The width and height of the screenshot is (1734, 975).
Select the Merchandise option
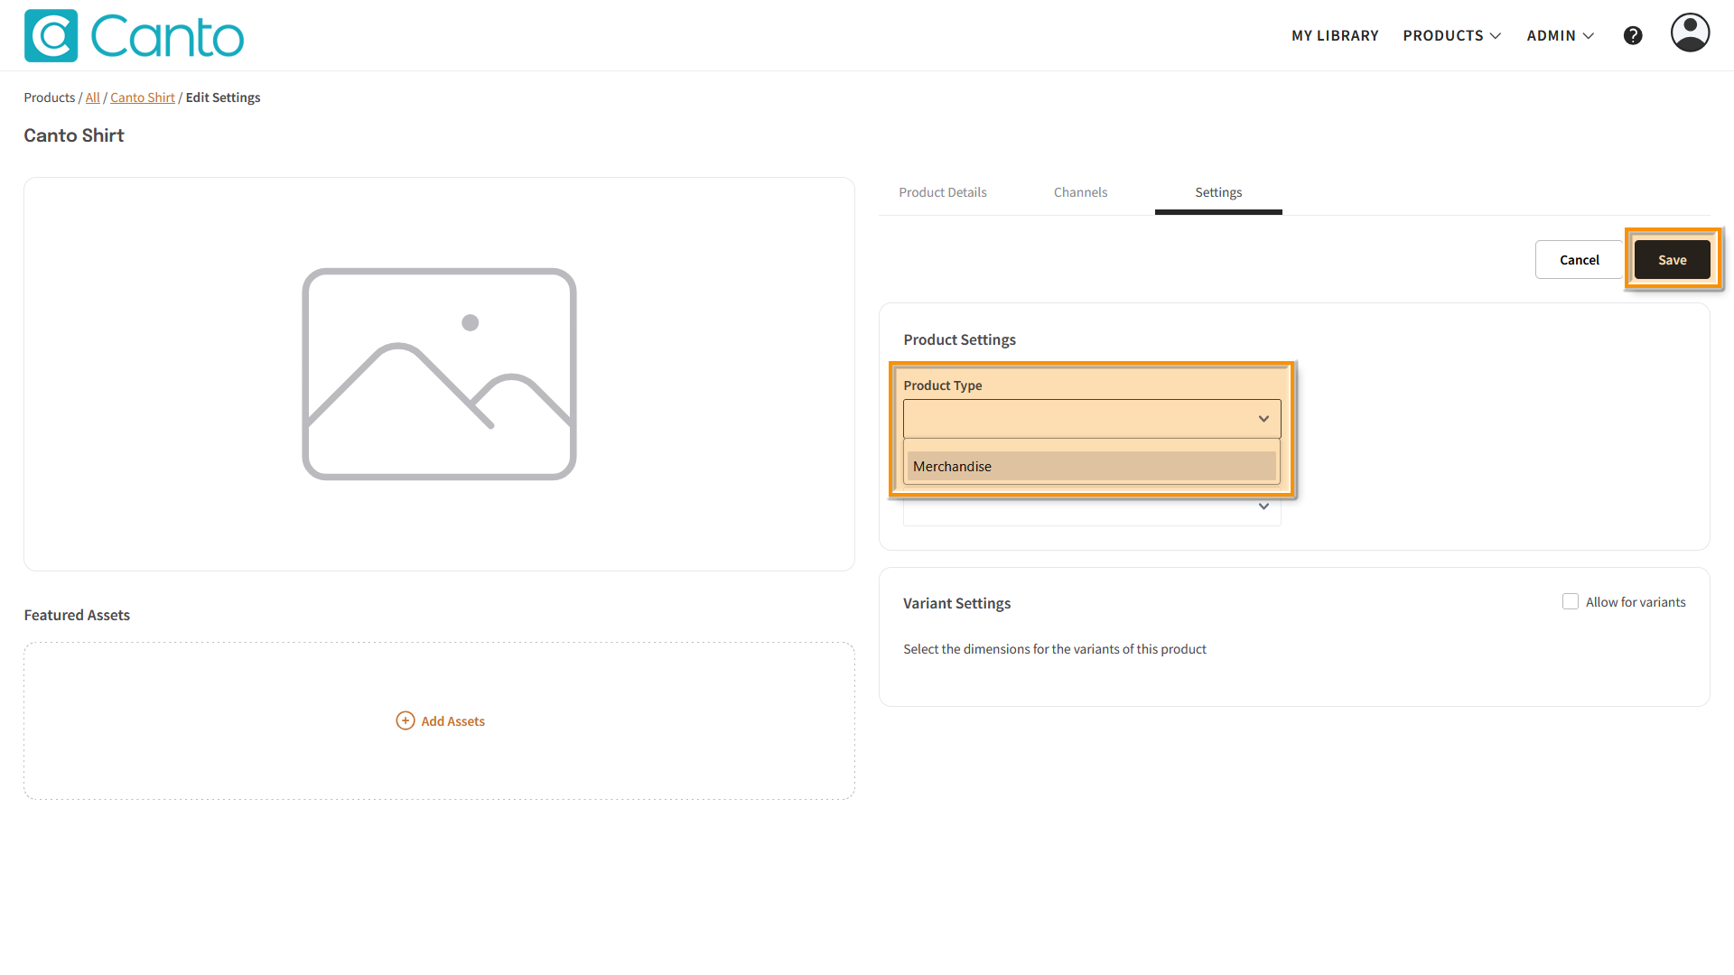[1091, 466]
